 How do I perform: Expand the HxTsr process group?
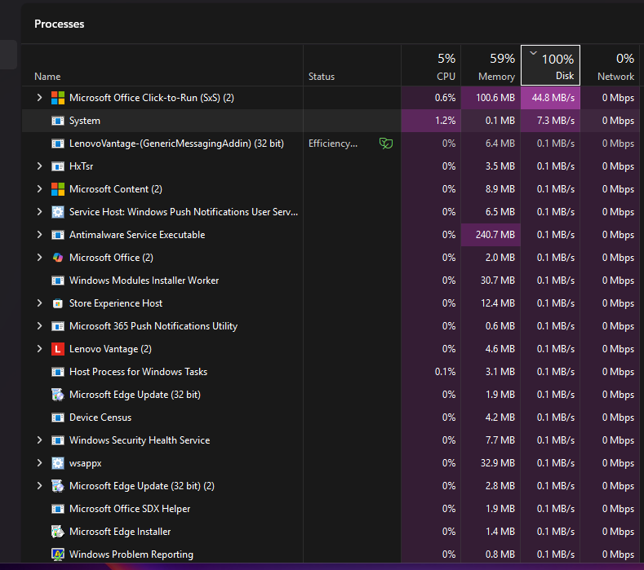[x=39, y=166]
